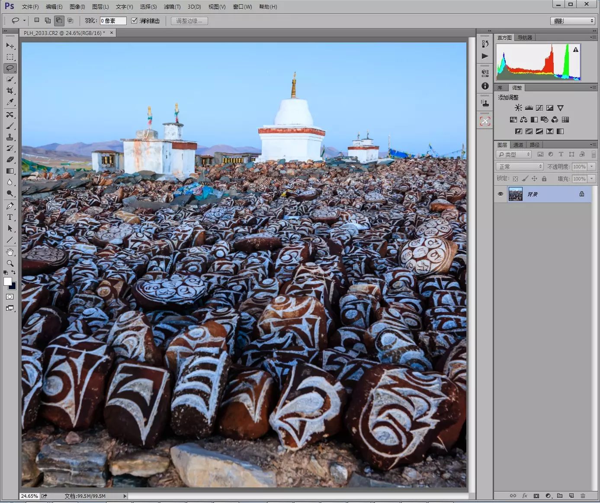The image size is (600, 503).
Task: Open the Filter menu
Action: 172,7
